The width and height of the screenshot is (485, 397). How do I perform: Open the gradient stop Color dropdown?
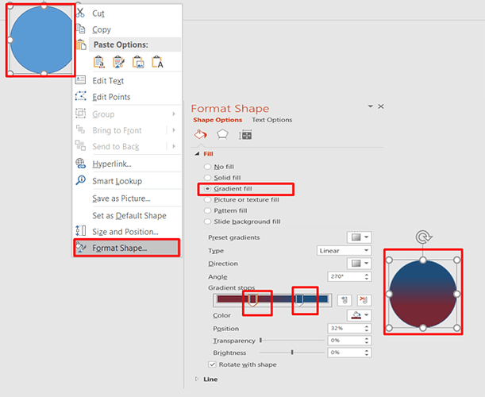coord(359,315)
